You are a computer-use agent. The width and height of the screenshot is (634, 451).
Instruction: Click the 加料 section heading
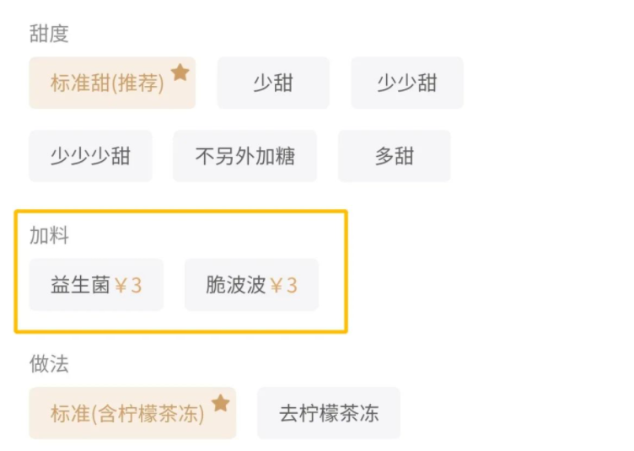tap(49, 236)
